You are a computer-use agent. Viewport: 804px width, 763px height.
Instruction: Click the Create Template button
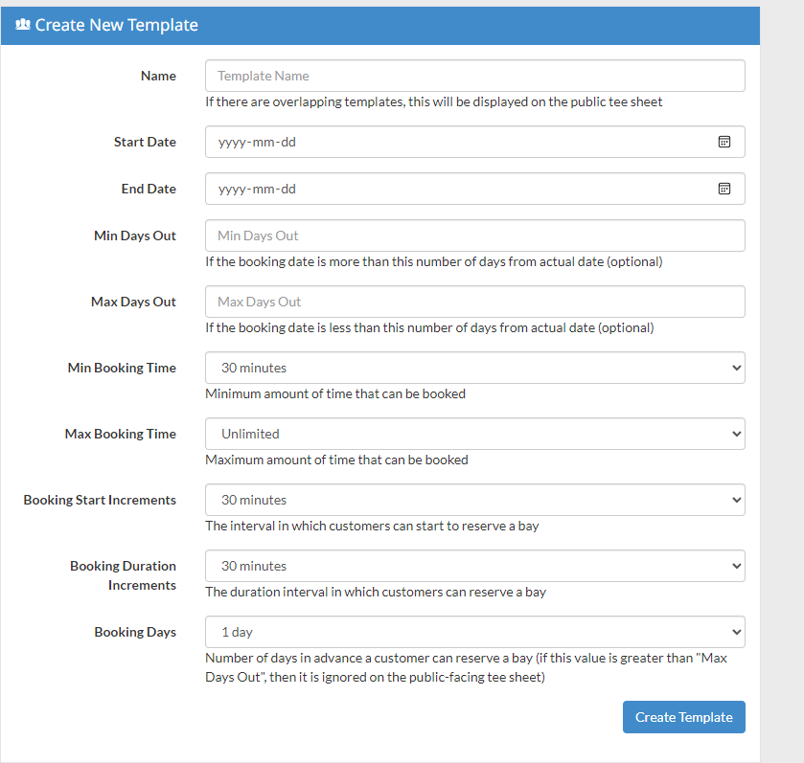[x=684, y=717]
